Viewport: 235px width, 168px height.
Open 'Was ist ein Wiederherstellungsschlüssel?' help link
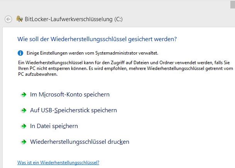pyautogui.click(x=58, y=163)
